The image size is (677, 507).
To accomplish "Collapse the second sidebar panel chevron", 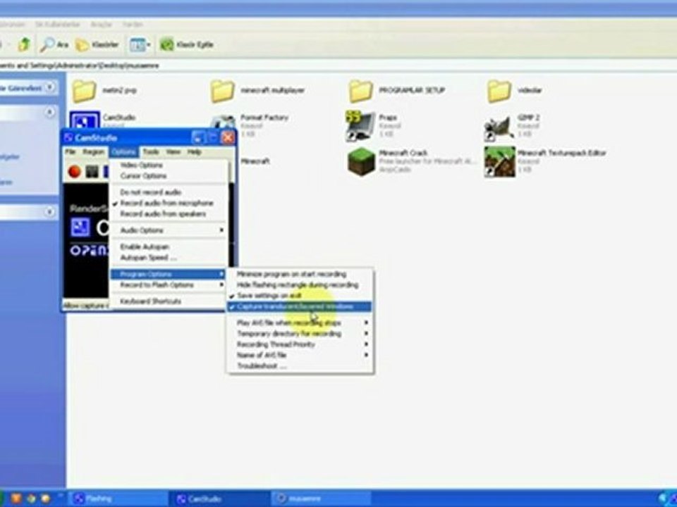I will click(x=49, y=113).
